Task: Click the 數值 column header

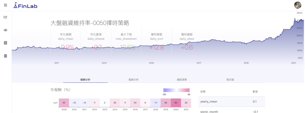Action: [x=255, y=92]
